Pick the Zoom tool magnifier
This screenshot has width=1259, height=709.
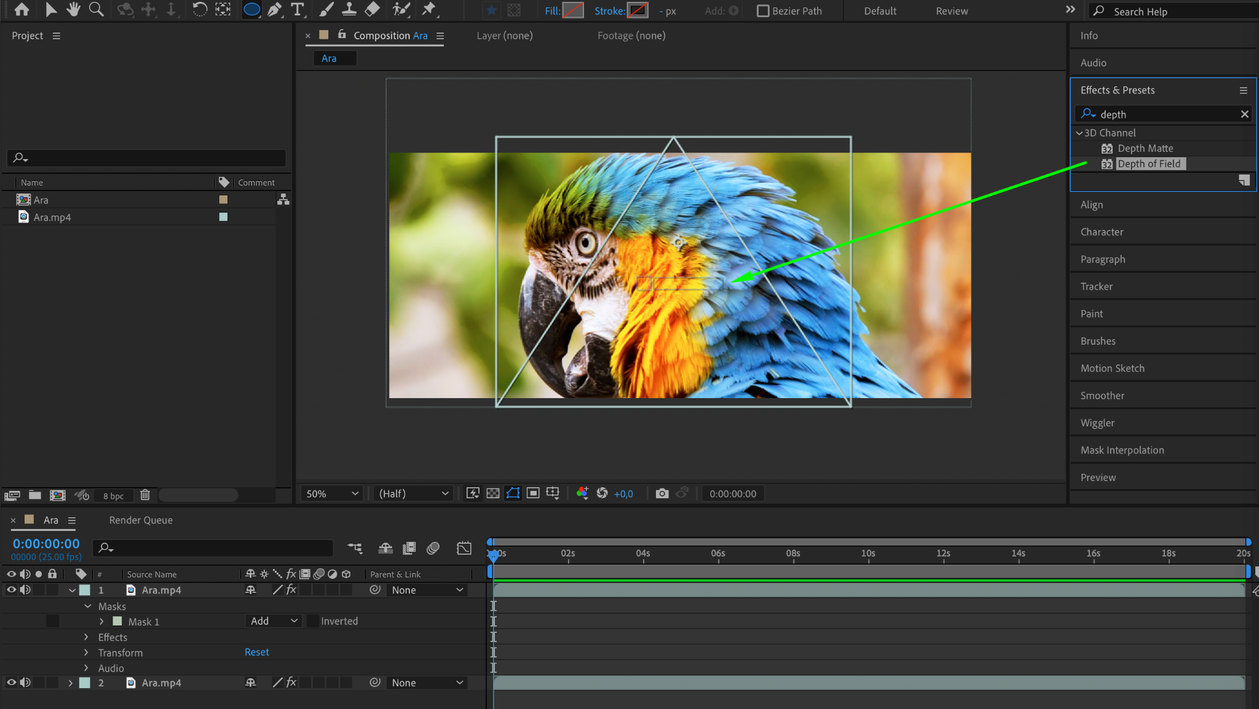click(x=96, y=10)
